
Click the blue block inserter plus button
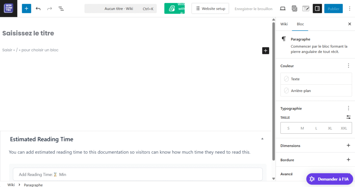point(26,9)
